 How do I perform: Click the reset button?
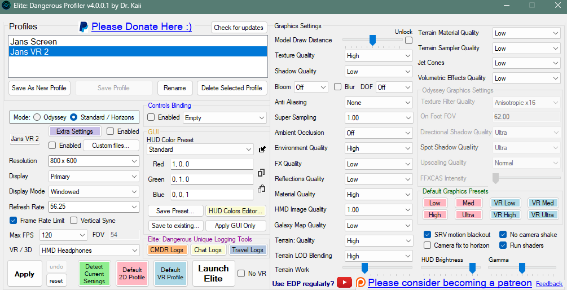(x=56, y=280)
